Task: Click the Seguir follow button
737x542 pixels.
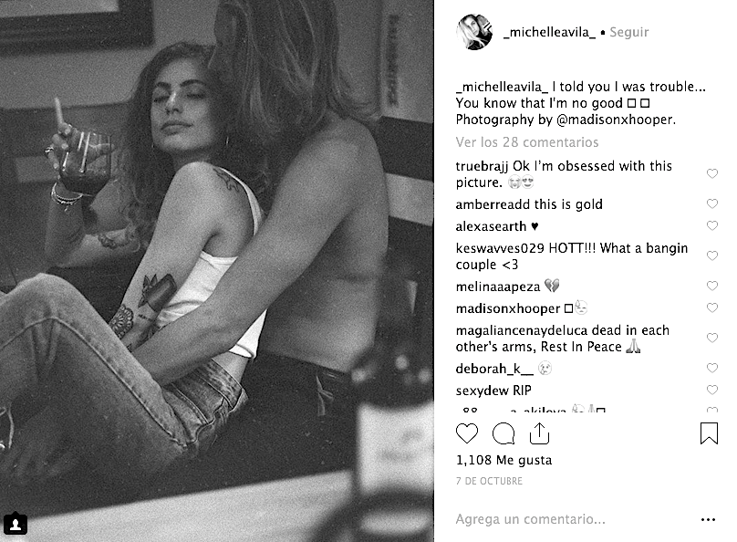Action: pos(628,32)
